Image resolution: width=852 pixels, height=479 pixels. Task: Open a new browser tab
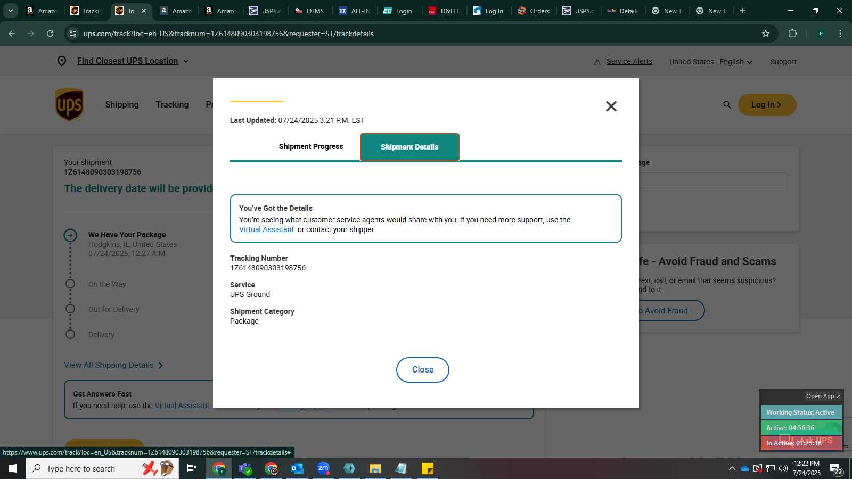(x=743, y=11)
